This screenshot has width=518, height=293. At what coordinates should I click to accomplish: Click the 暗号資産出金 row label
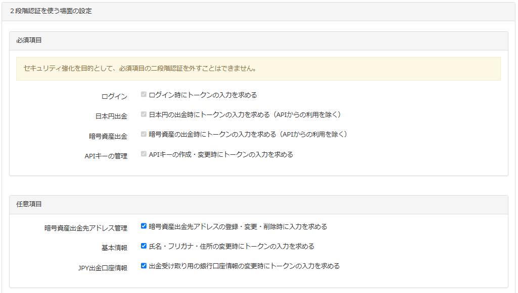(x=108, y=136)
